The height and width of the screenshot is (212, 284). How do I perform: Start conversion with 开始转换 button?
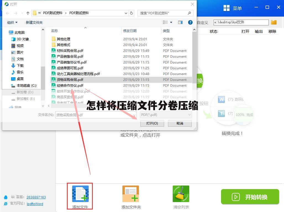(250, 197)
